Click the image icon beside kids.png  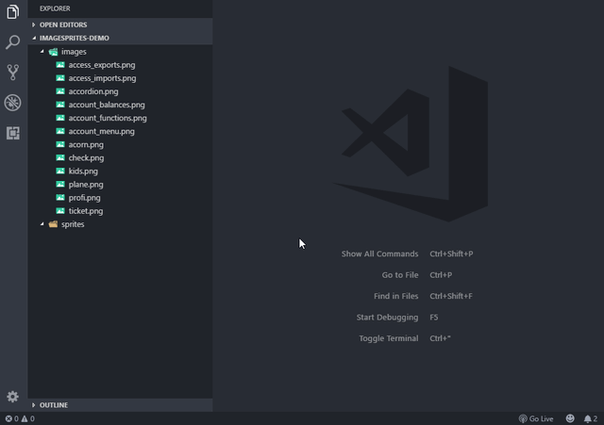tap(60, 171)
